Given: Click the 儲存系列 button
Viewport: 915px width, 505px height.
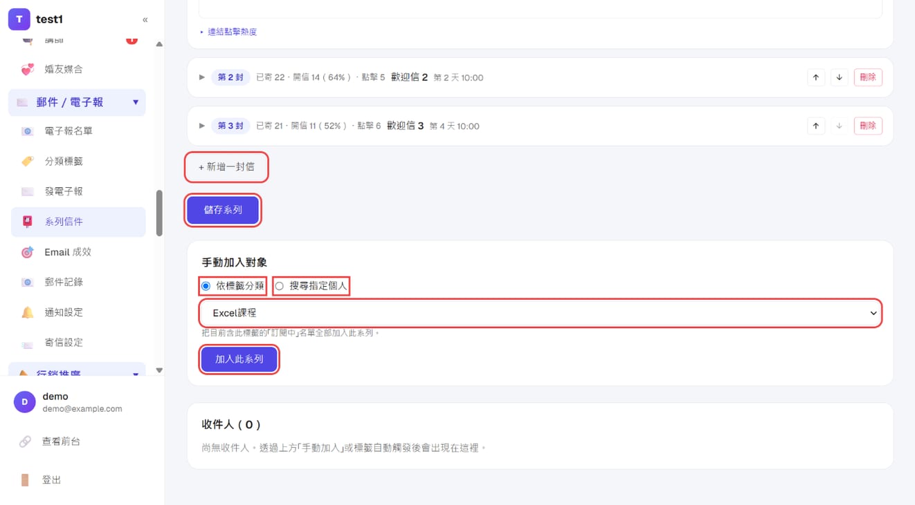Looking at the screenshot, I should (x=223, y=210).
